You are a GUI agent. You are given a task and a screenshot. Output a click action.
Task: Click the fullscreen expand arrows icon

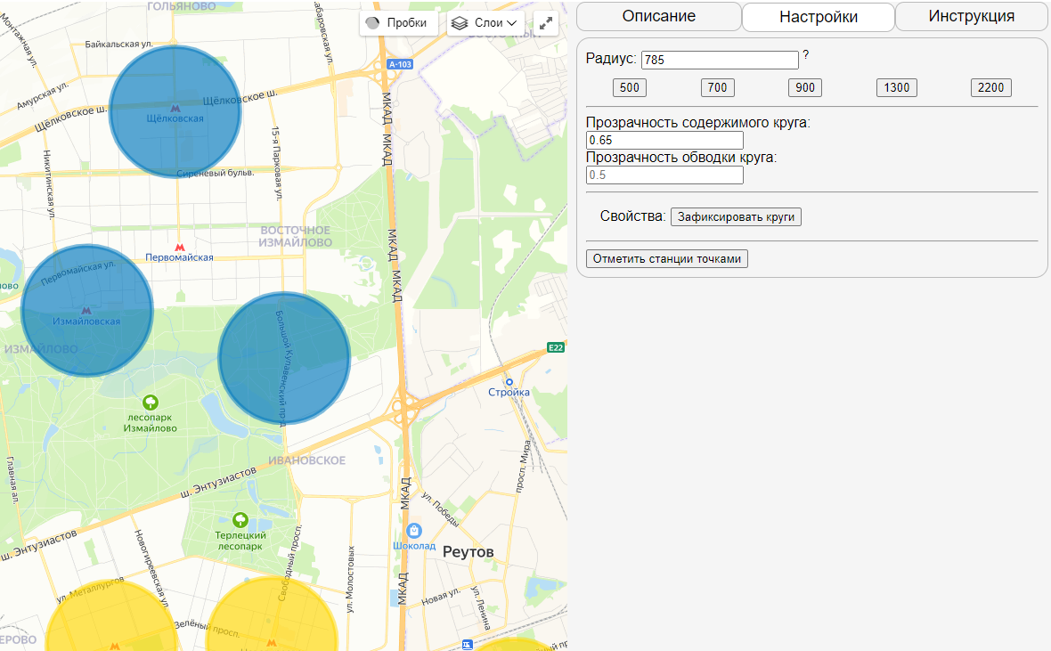pos(546,22)
